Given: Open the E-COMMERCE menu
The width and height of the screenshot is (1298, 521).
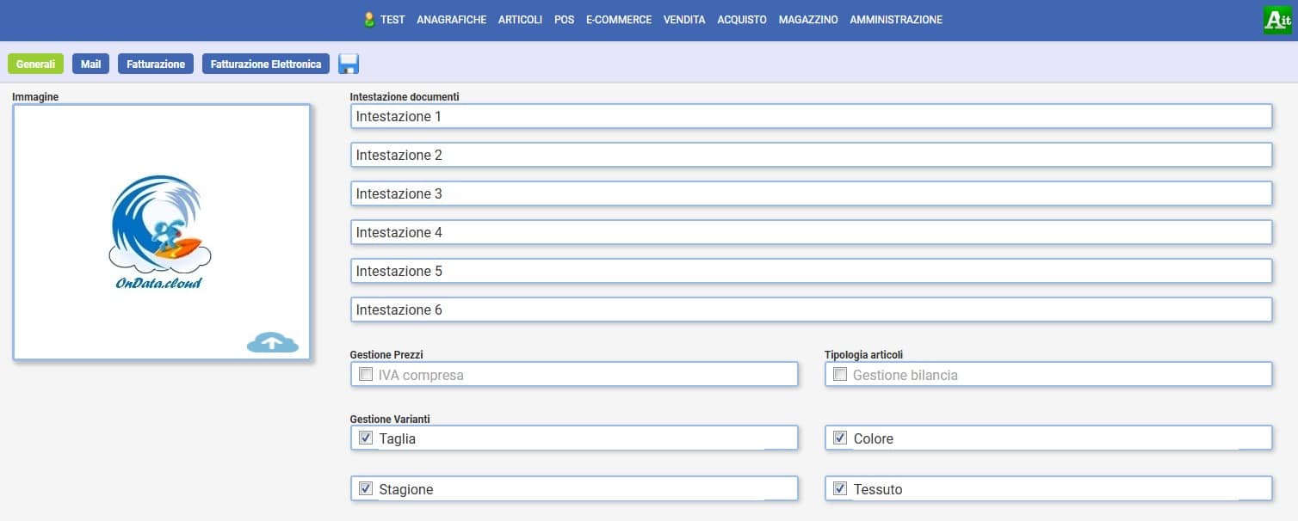Looking at the screenshot, I should (x=618, y=20).
